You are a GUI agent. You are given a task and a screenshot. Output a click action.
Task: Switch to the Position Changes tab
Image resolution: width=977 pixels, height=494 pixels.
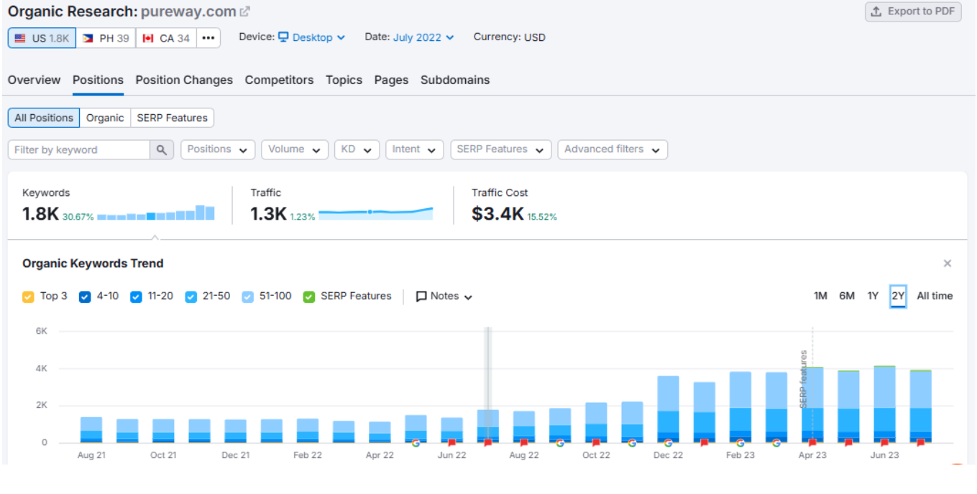point(184,80)
